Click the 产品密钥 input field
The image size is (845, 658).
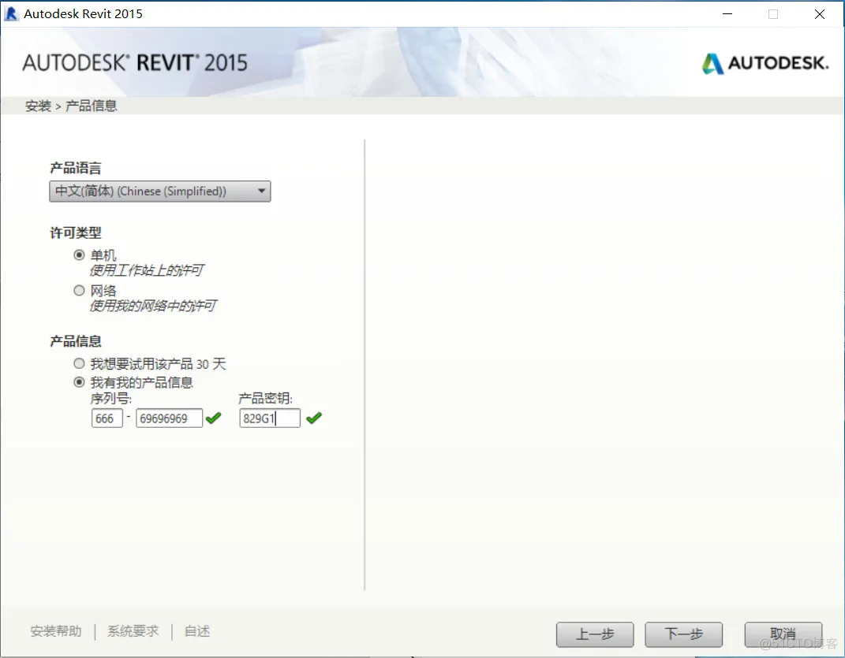(x=268, y=418)
